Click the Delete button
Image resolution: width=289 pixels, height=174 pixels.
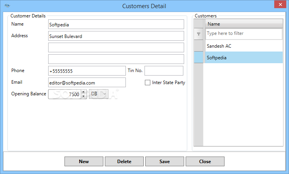coord(124,162)
